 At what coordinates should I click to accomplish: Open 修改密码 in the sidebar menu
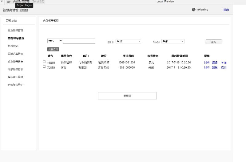click(13, 46)
